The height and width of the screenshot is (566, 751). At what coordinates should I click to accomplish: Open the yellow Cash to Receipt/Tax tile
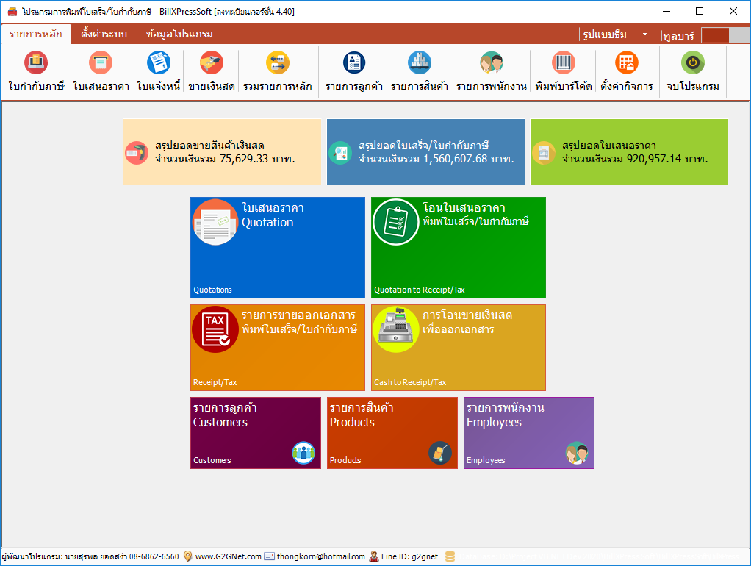point(459,348)
